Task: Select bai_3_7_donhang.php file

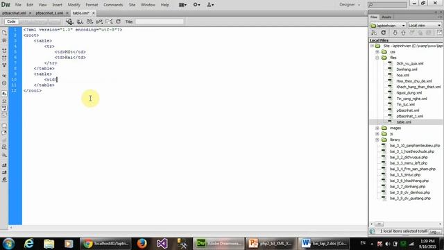Action: click(x=407, y=187)
